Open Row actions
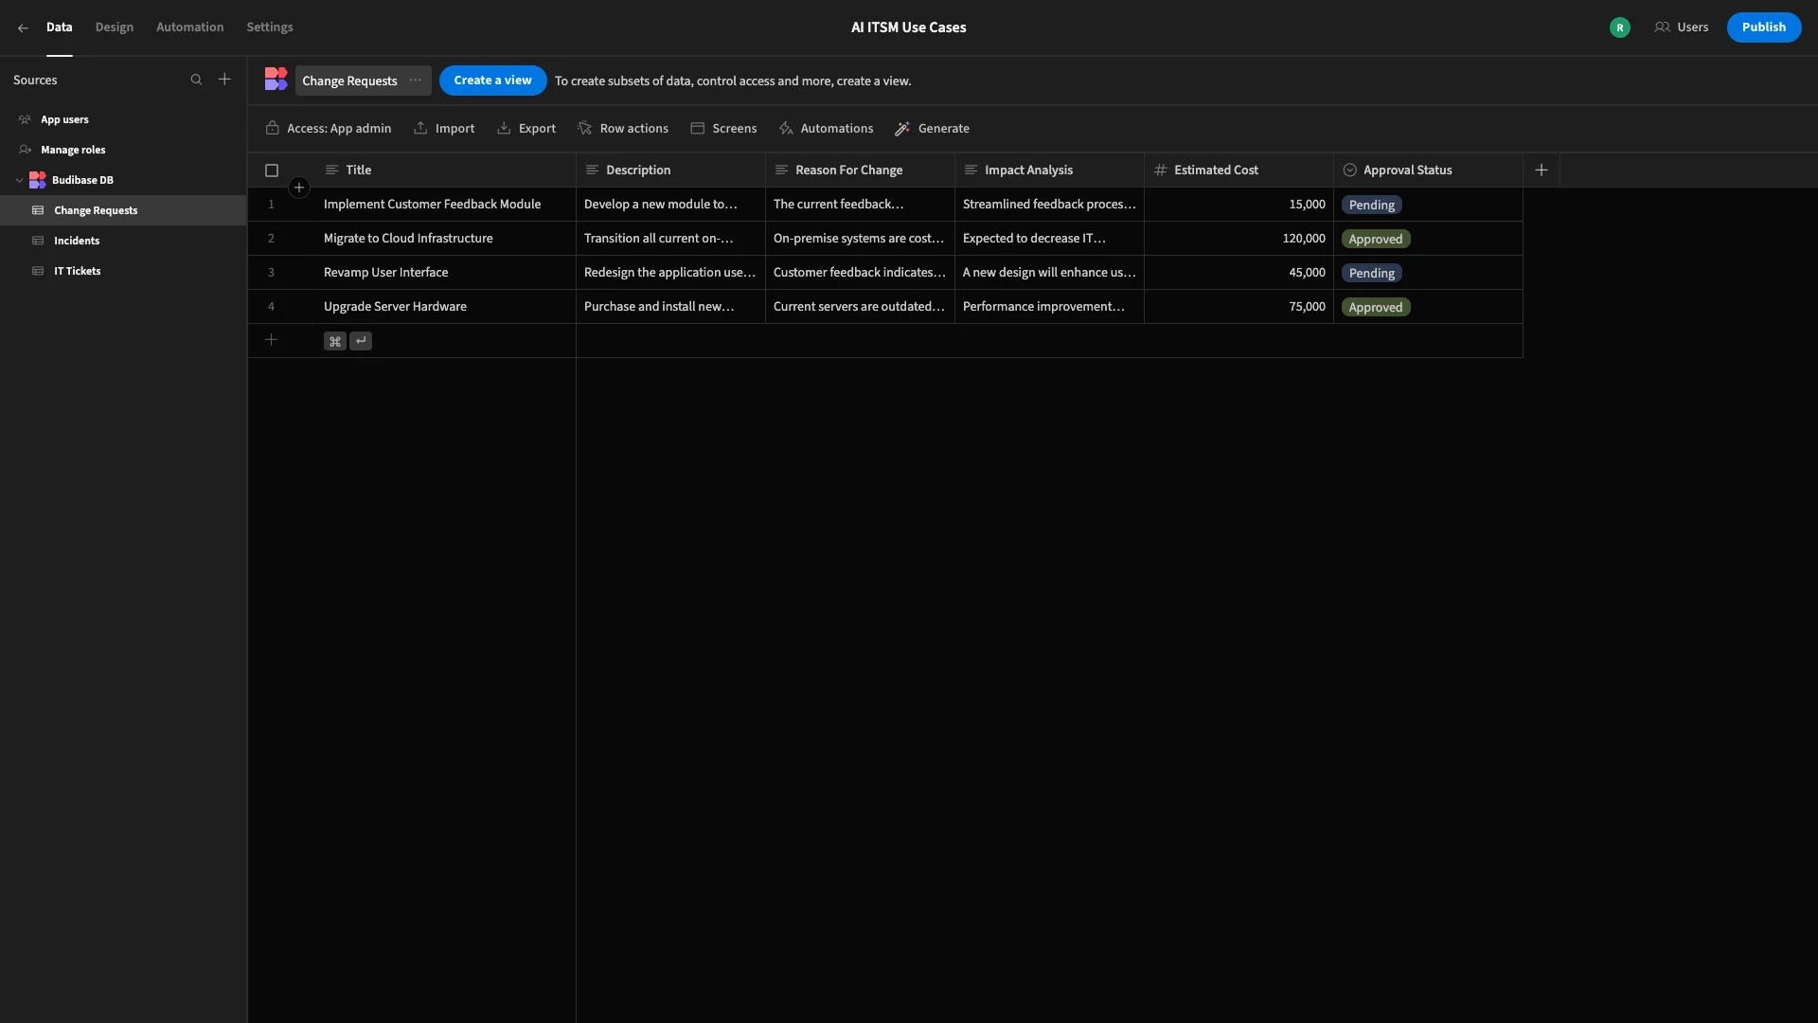The image size is (1818, 1023). point(623,129)
